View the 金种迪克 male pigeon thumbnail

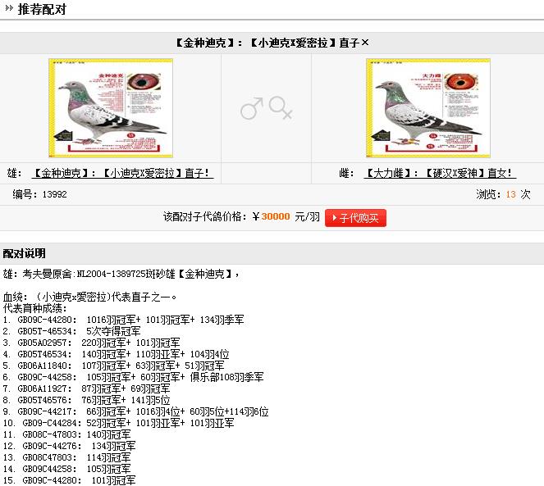click(111, 108)
